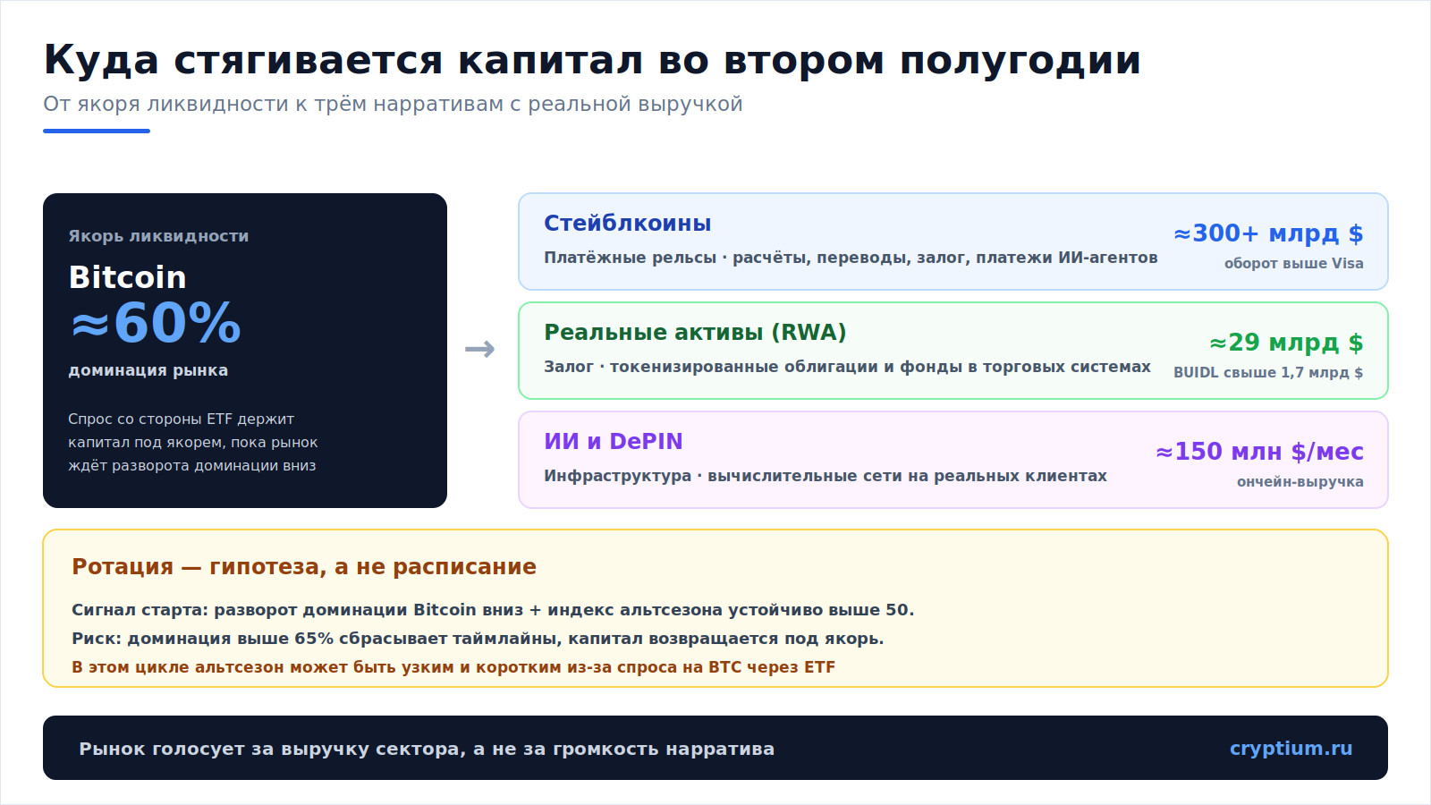
Task: Click the arrow between anchor and narratives
Action: point(480,349)
